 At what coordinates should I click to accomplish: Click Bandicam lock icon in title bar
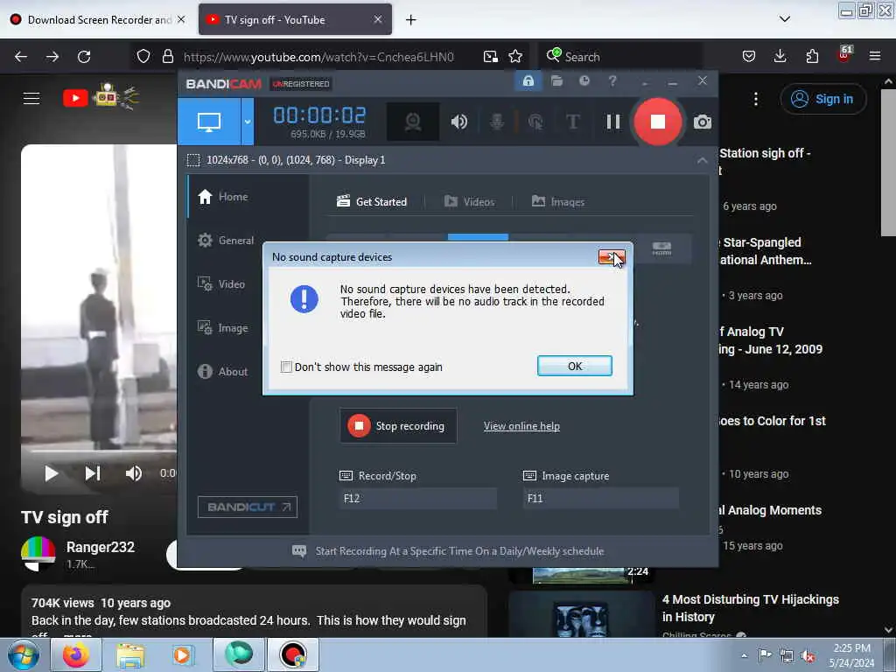528,81
